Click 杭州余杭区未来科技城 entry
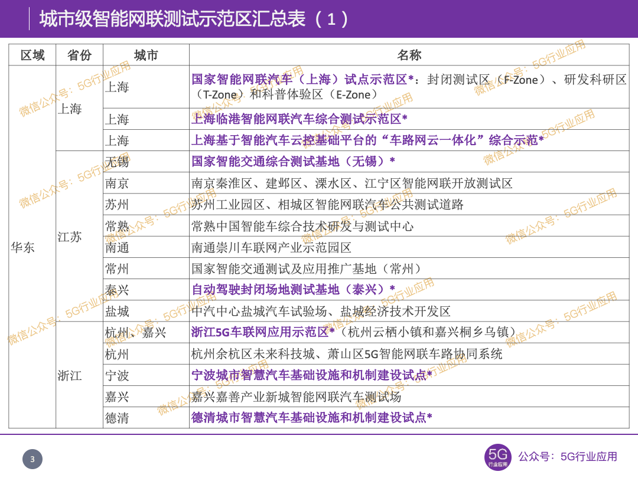The height and width of the screenshot is (478, 638). point(409,353)
